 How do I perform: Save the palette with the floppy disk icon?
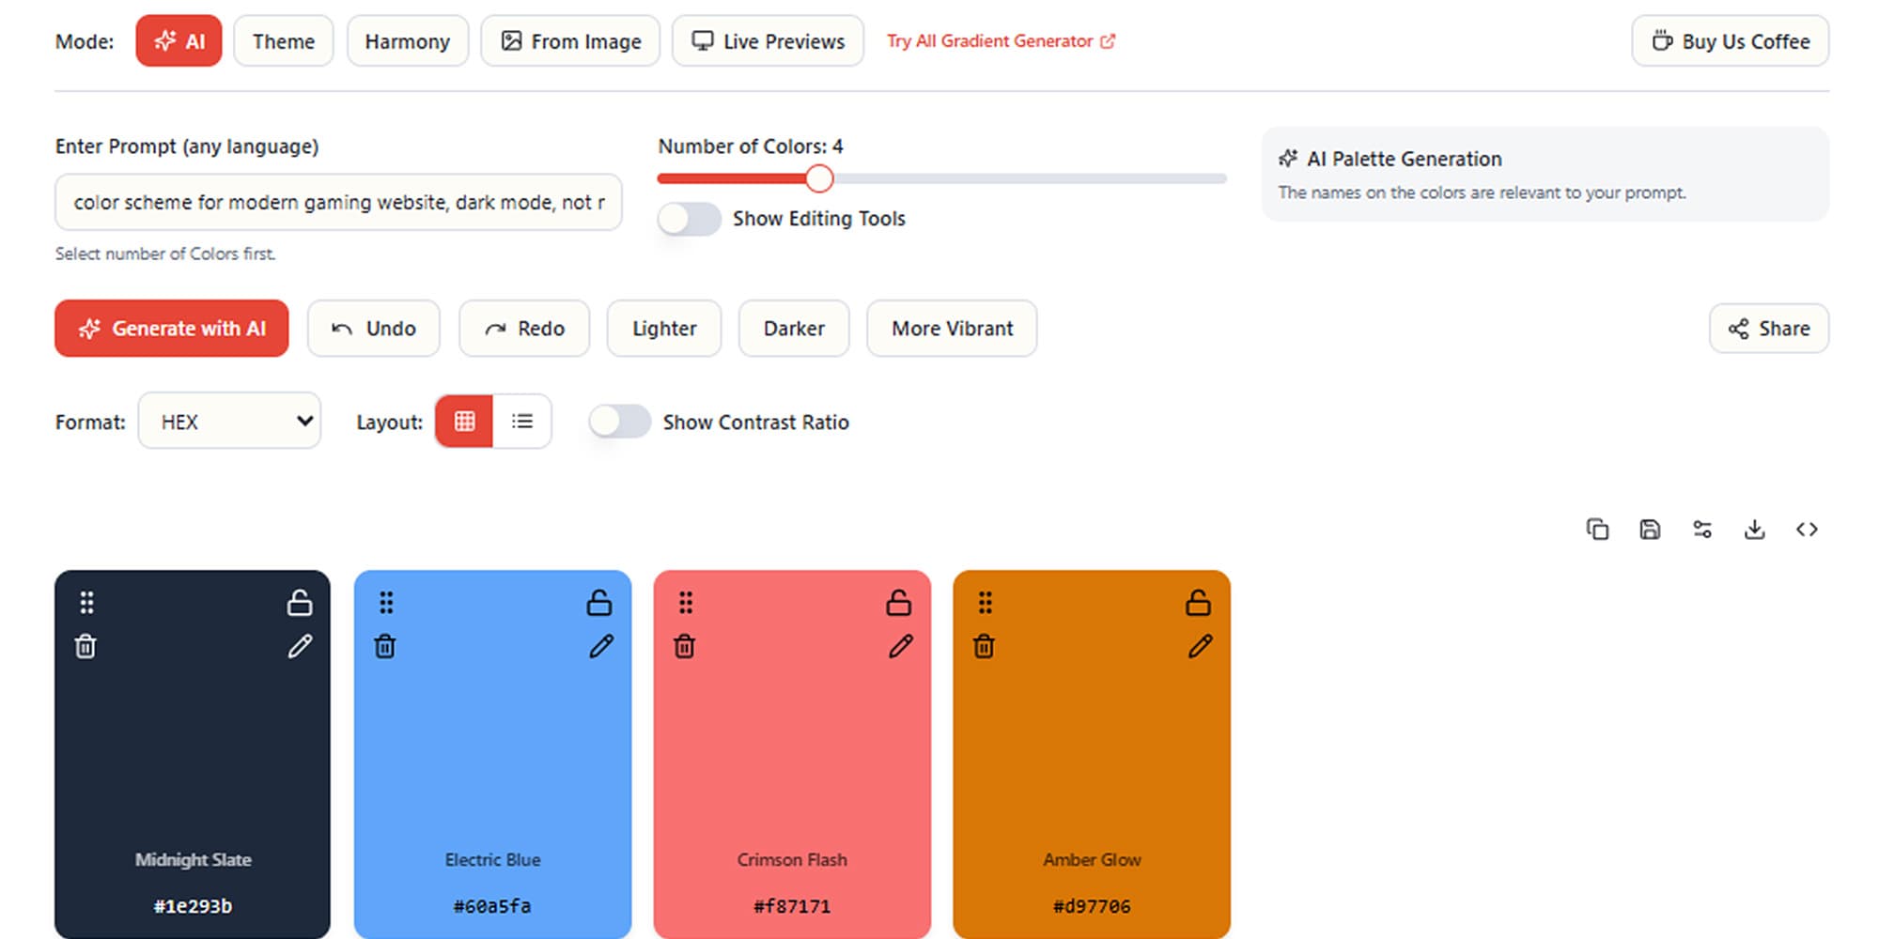pos(1650,530)
